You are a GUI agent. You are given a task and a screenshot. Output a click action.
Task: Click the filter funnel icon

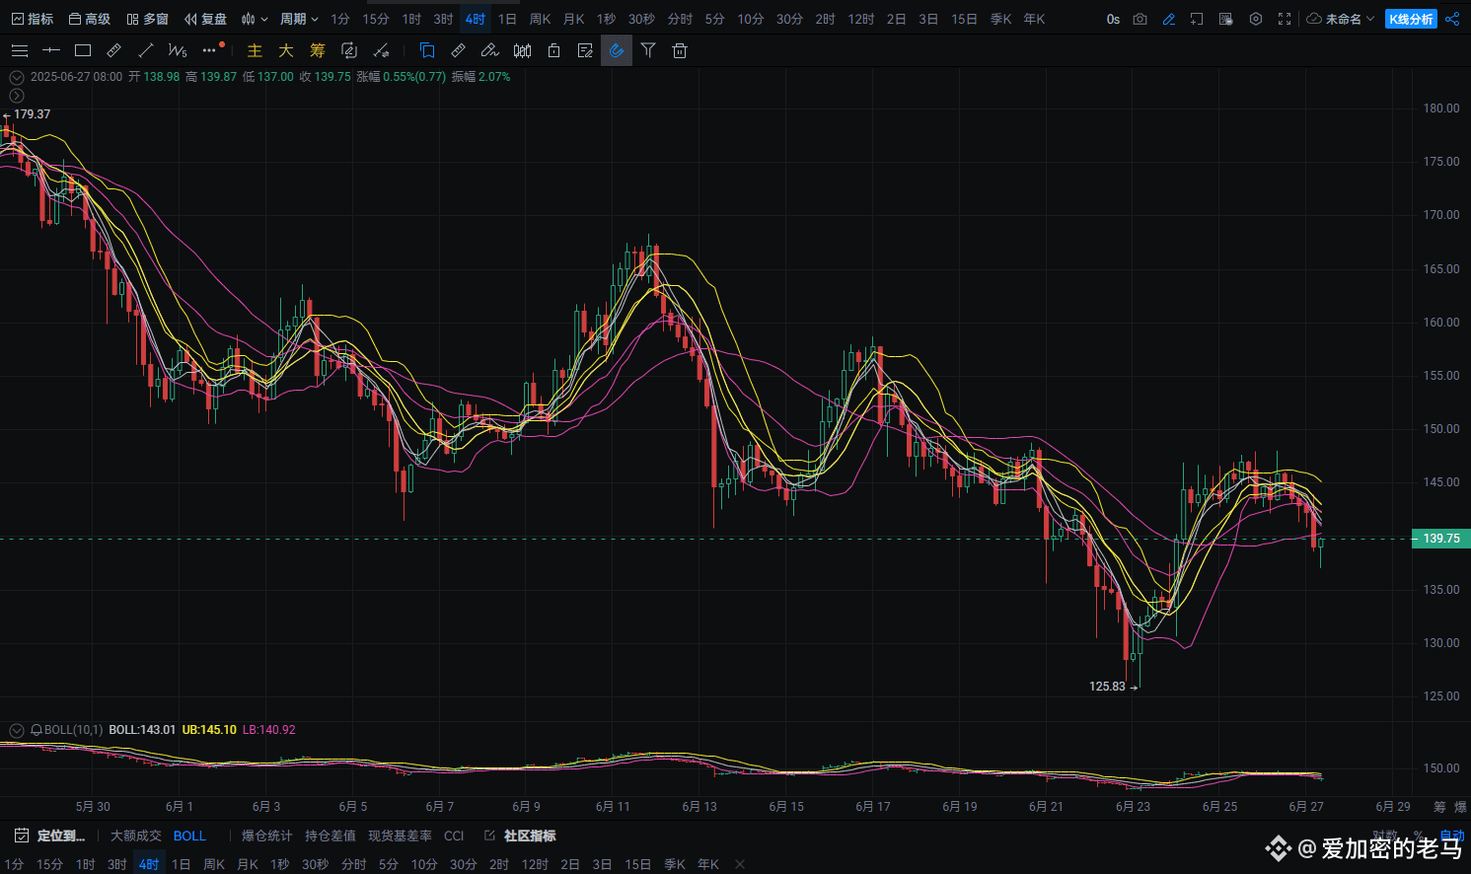[x=648, y=50]
